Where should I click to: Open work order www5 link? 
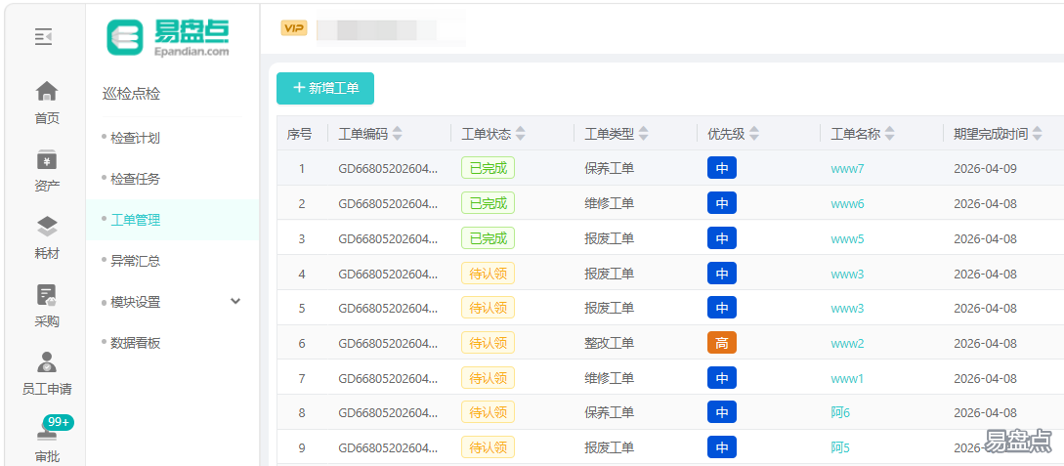click(847, 238)
